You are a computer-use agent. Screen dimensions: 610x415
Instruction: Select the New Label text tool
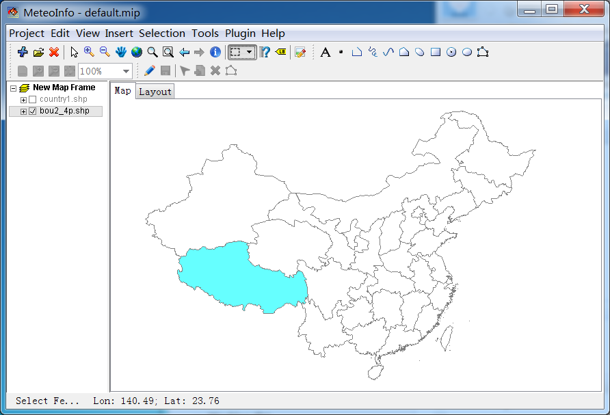pyautogui.click(x=326, y=52)
